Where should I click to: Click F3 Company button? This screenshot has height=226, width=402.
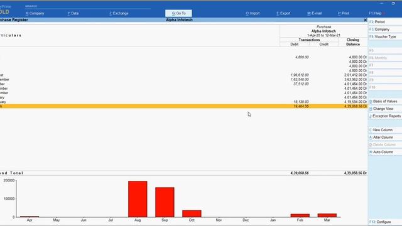click(385, 30)
